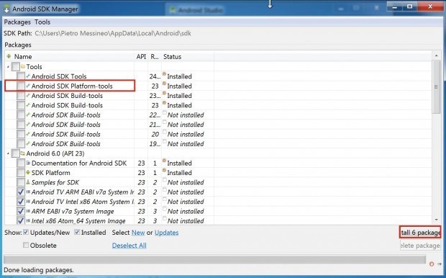Collapse the Tools tree group
Image resolution: width=446 pixels, height=278 pixels.
click(8, 67)
